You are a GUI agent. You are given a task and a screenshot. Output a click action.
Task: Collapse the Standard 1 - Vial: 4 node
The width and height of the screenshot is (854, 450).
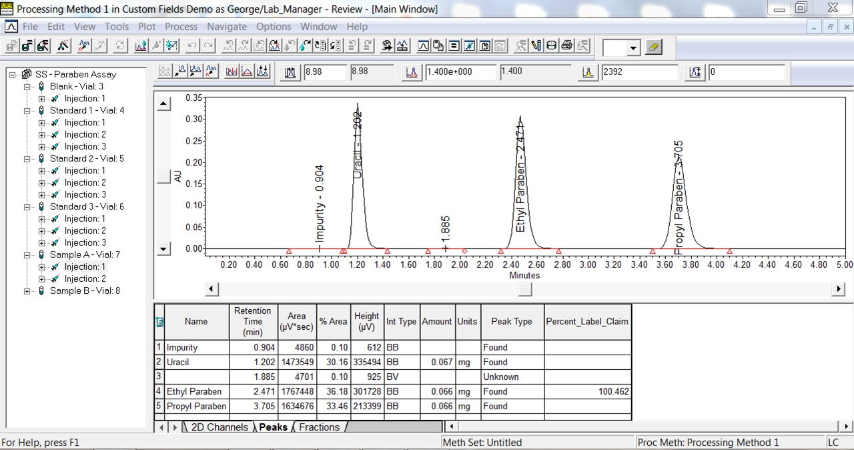pos(27,111)
